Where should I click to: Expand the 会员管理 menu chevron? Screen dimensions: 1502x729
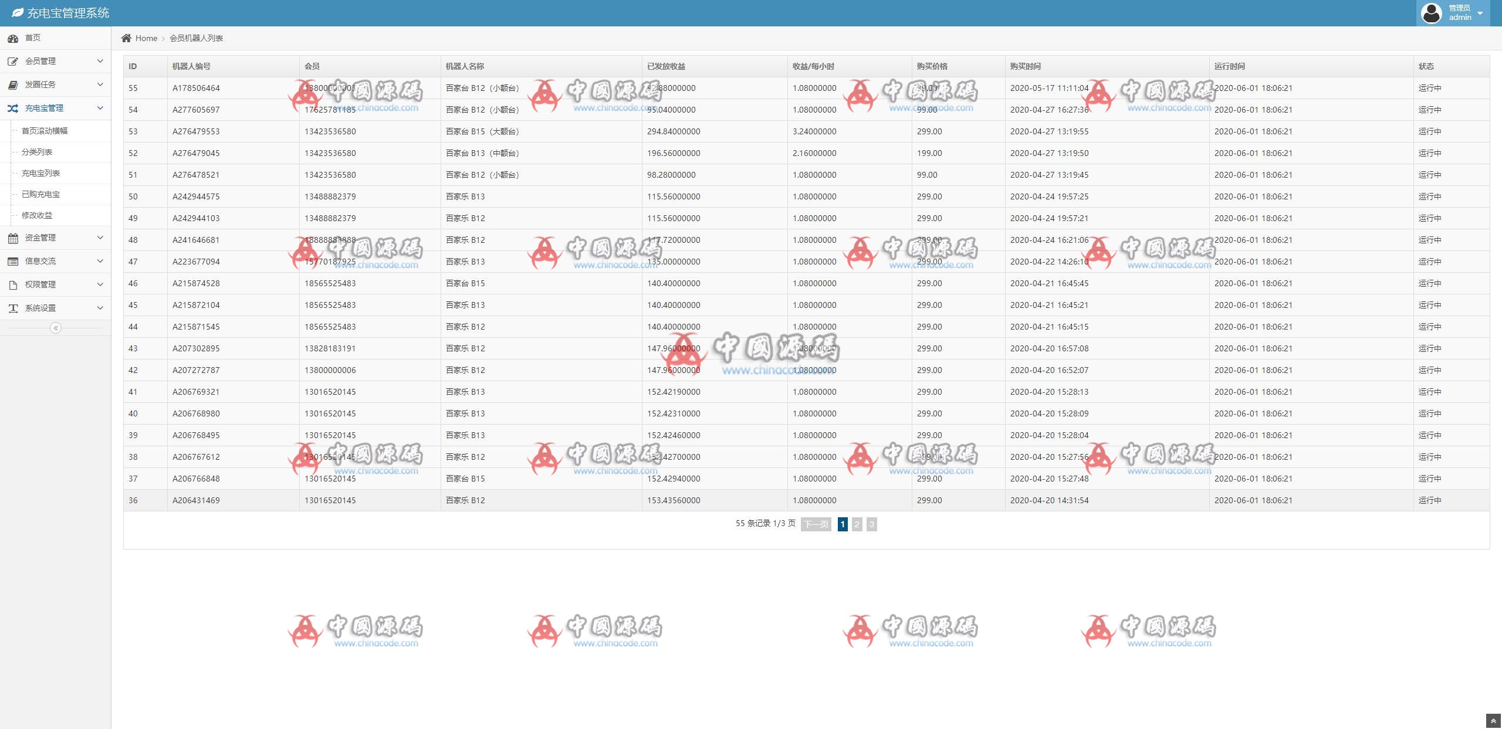100,61
